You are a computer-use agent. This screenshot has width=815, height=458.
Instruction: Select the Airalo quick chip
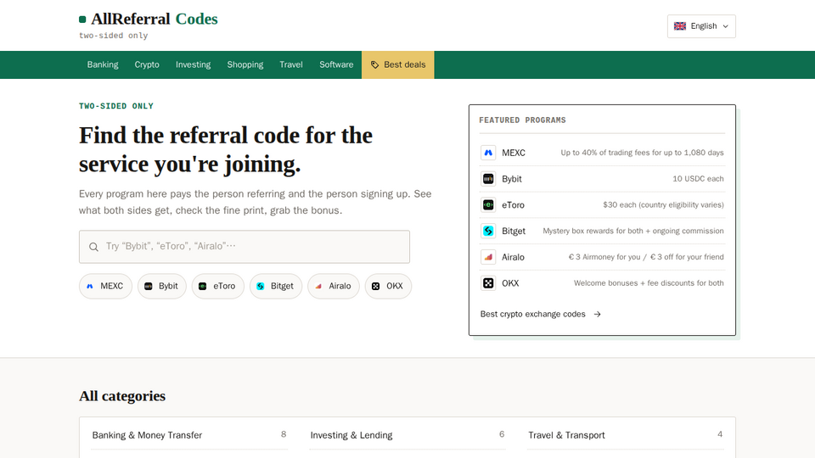[333, 286]
